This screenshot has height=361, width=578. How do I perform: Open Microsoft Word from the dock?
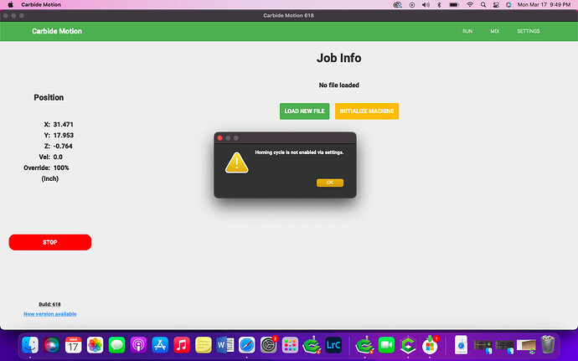(224, 345)
